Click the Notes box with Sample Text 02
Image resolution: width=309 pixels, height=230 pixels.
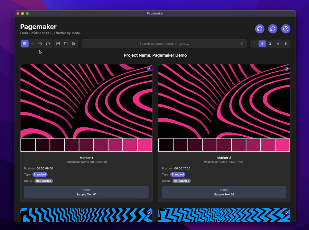[x=224, y=192]
